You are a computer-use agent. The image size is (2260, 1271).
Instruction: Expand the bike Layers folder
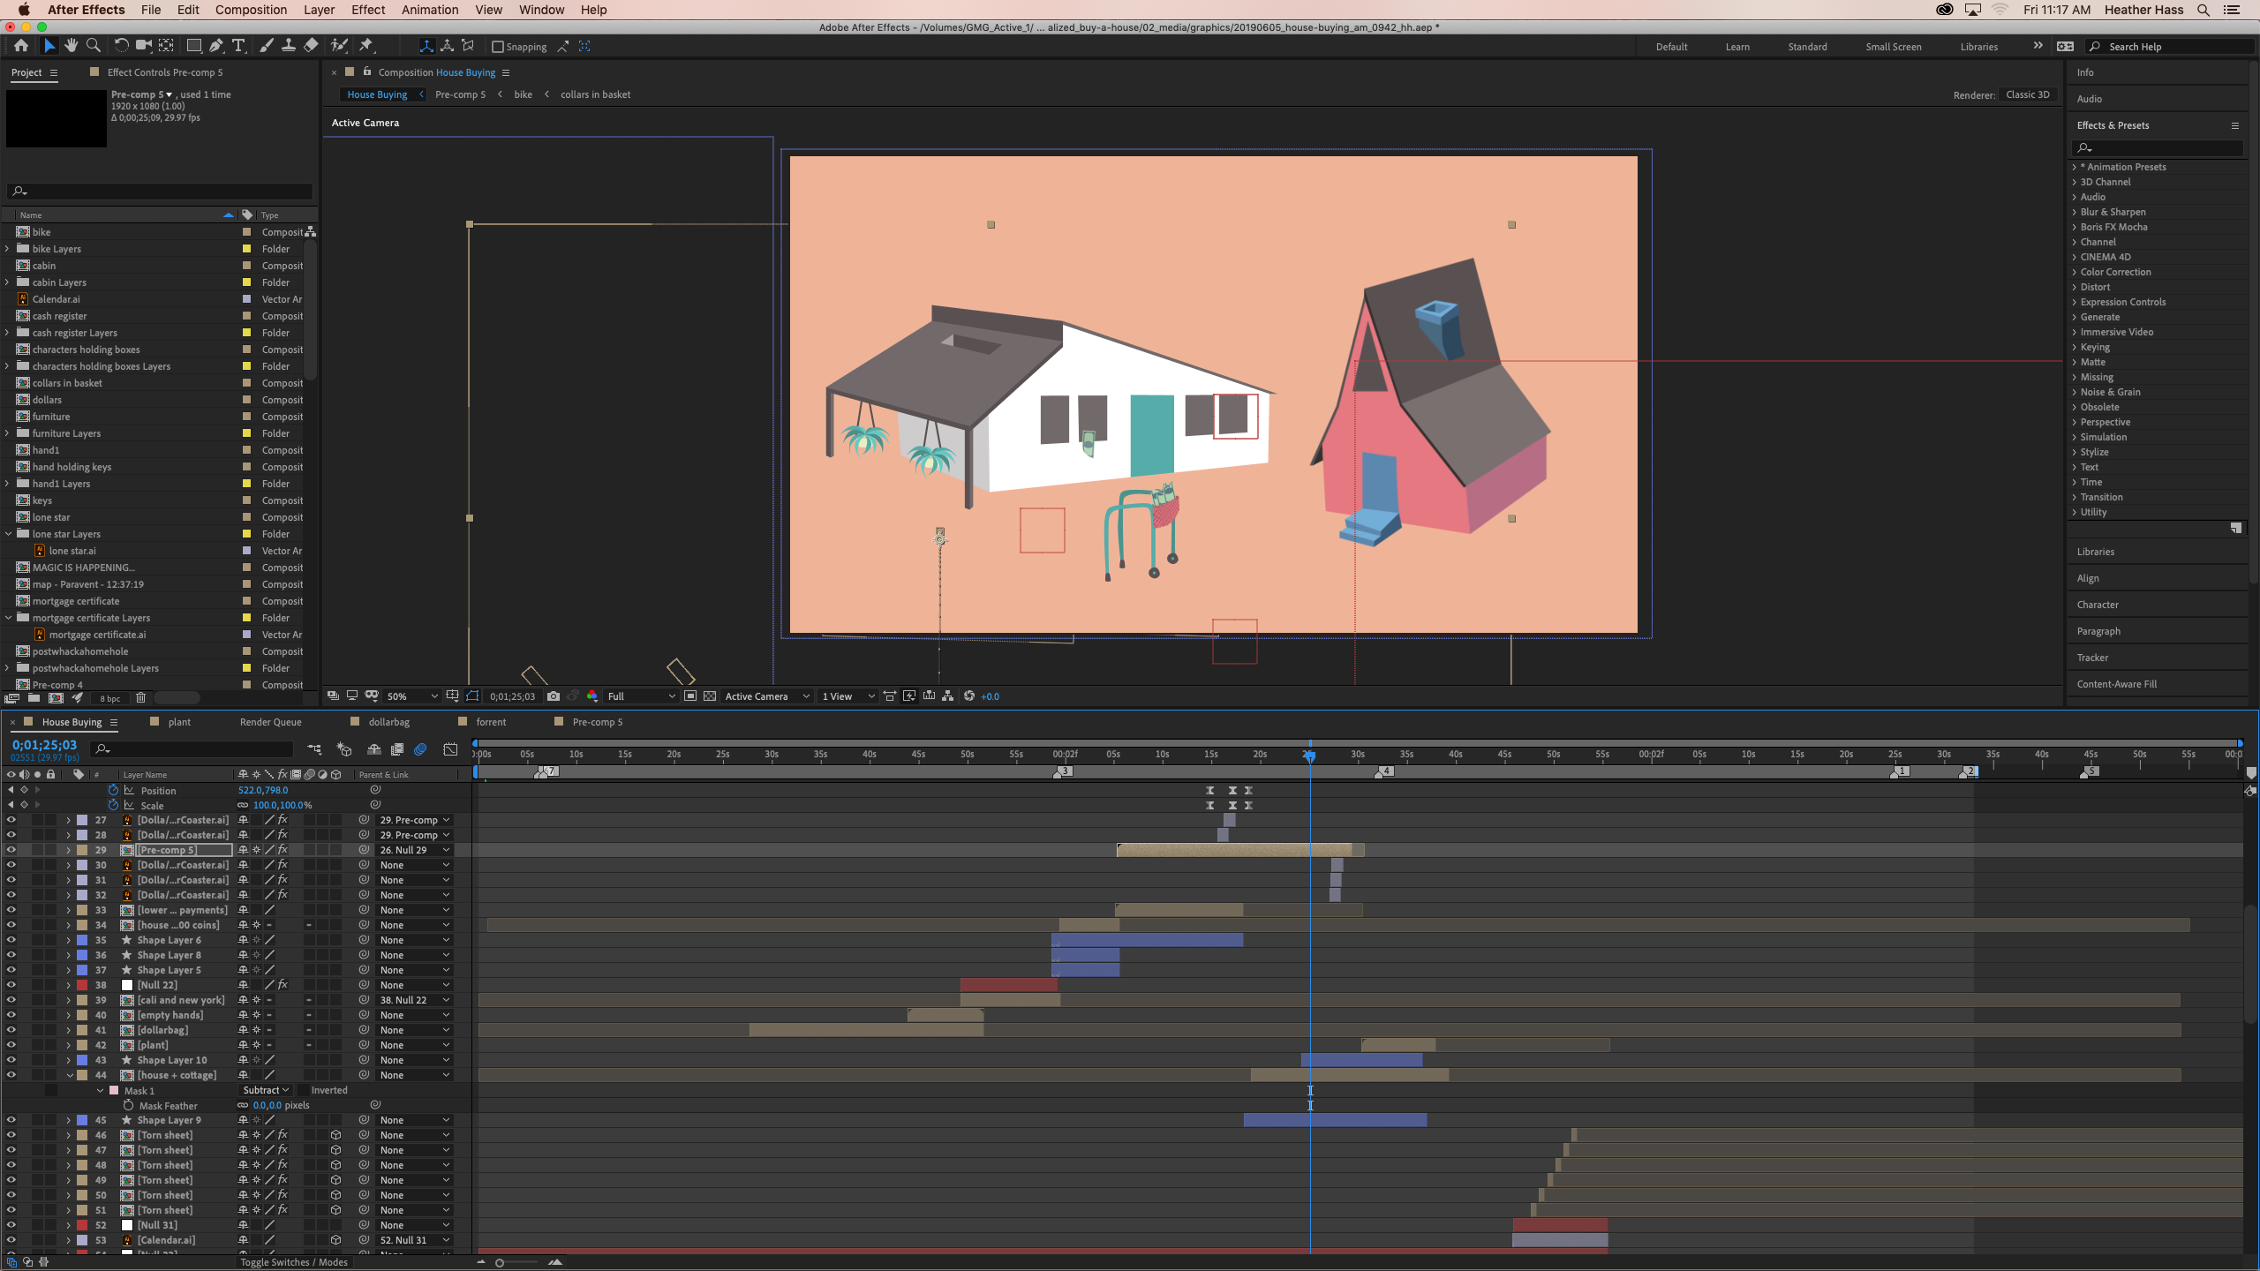tap(8, 249)
